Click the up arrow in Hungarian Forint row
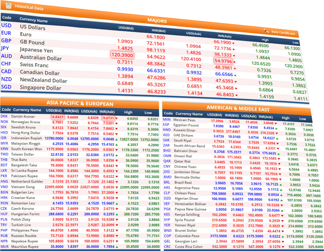This screenshot has height=251, width=324. (x=117, y=214)
